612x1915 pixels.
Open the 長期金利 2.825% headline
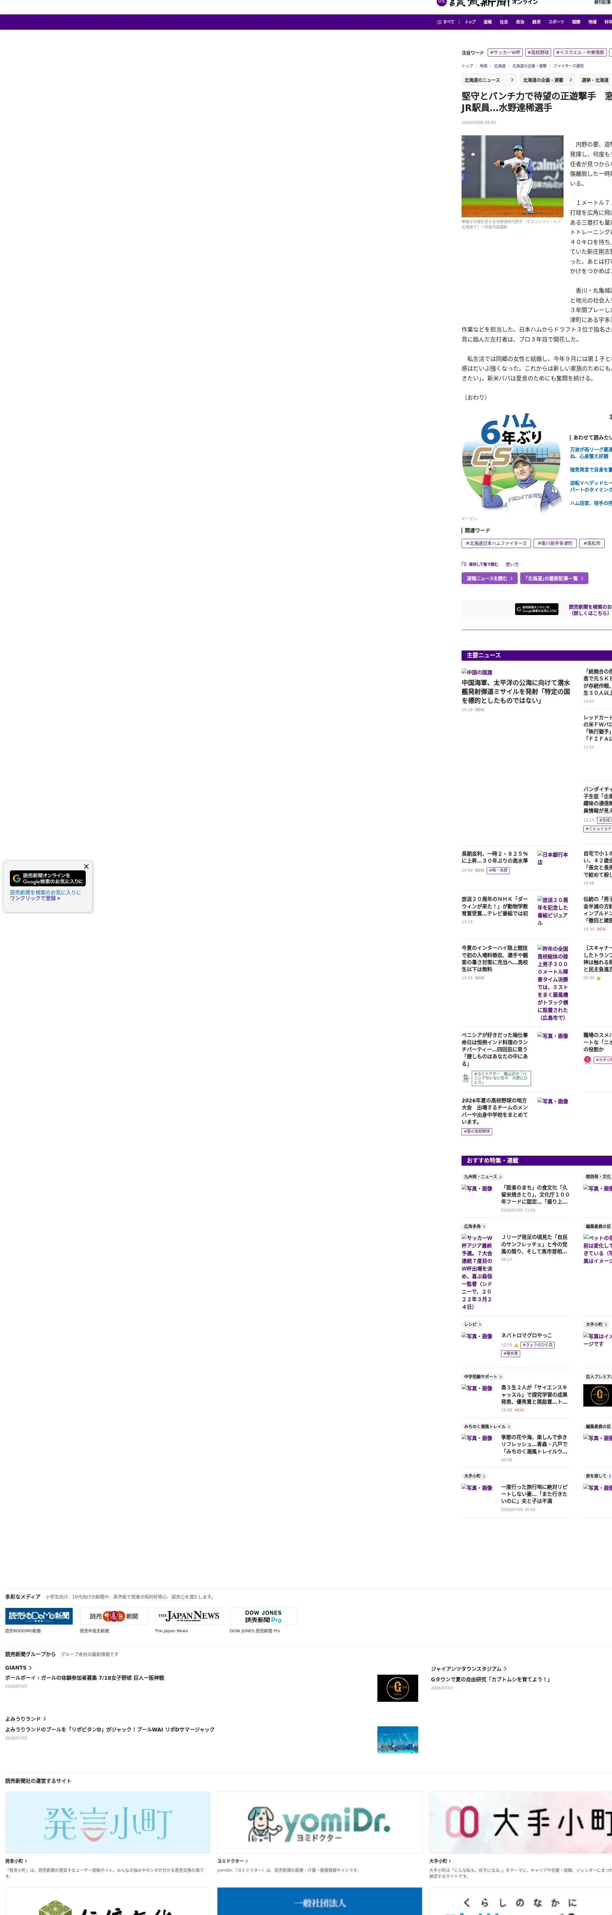[495, 857]
